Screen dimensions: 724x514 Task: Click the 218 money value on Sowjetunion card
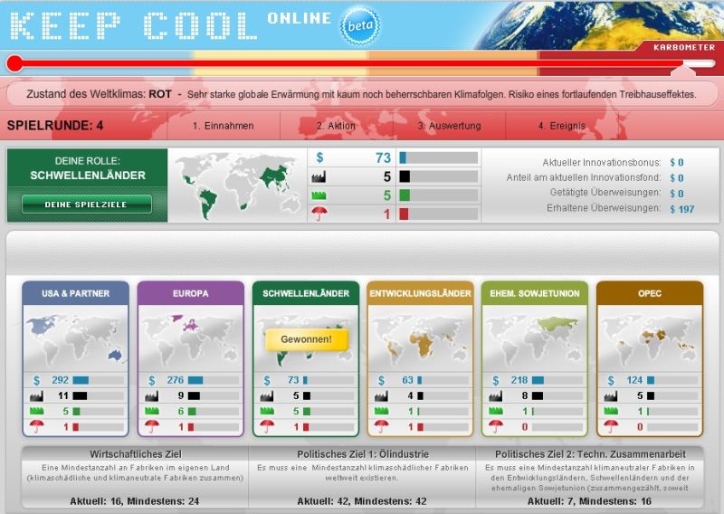point(519,380)
